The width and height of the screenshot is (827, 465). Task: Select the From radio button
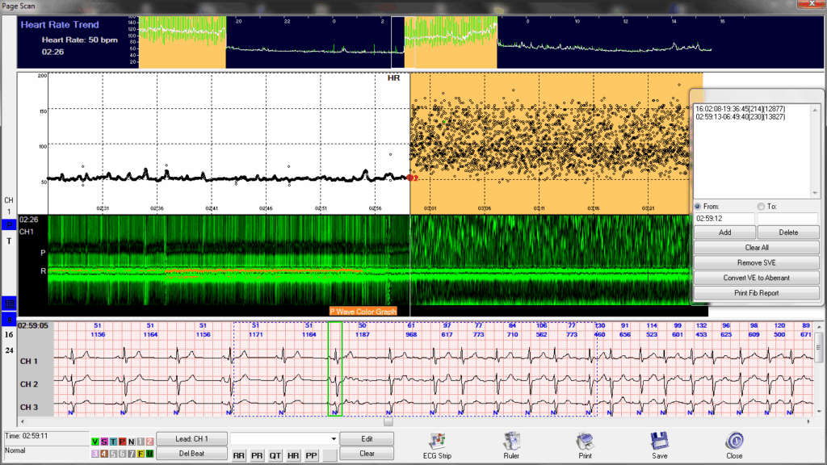[698, 206]
